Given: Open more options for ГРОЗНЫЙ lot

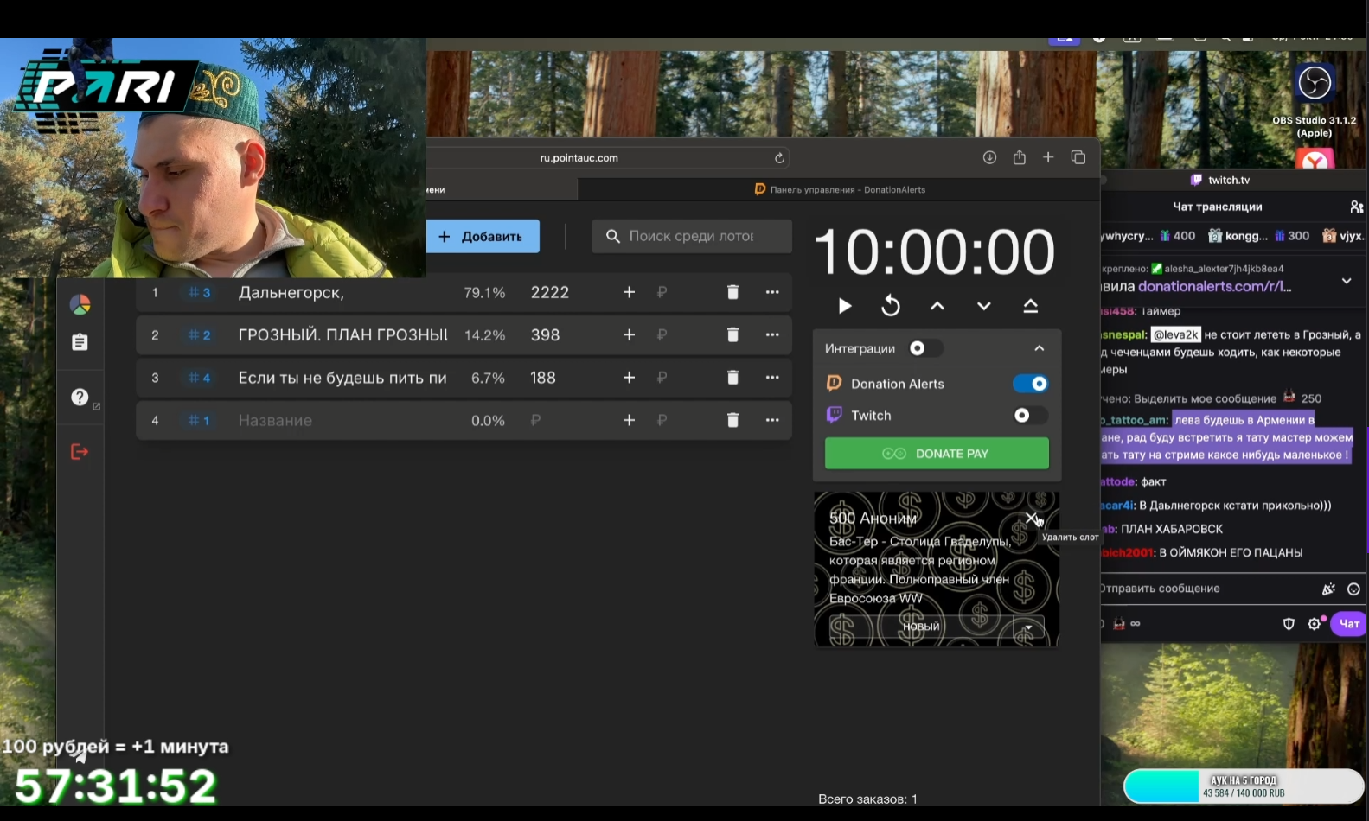Looking at the screenshot, I should click(x=772, y=334).
